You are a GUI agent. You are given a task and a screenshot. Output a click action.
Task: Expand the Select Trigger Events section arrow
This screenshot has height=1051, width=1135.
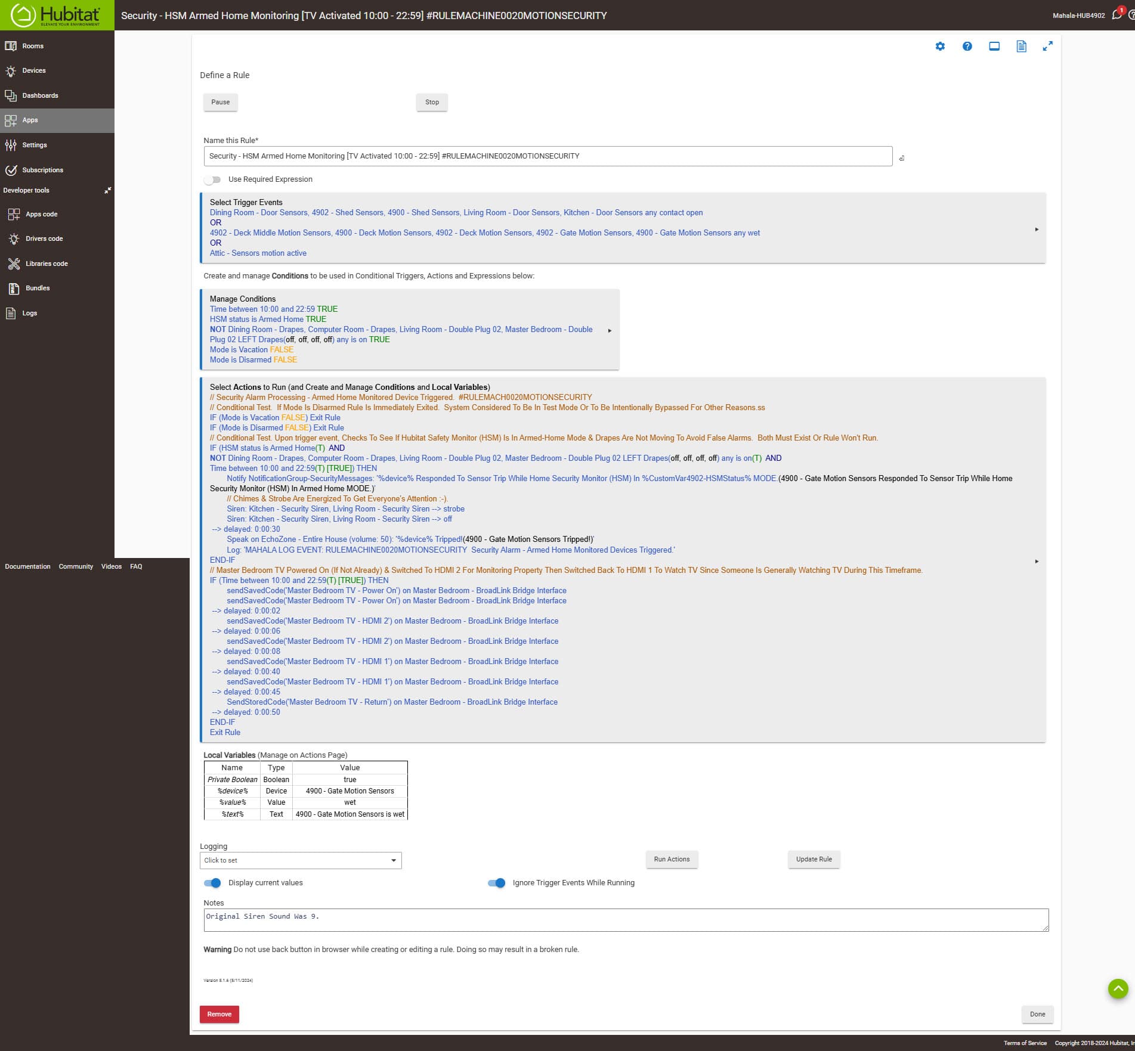pos(1038,228)
